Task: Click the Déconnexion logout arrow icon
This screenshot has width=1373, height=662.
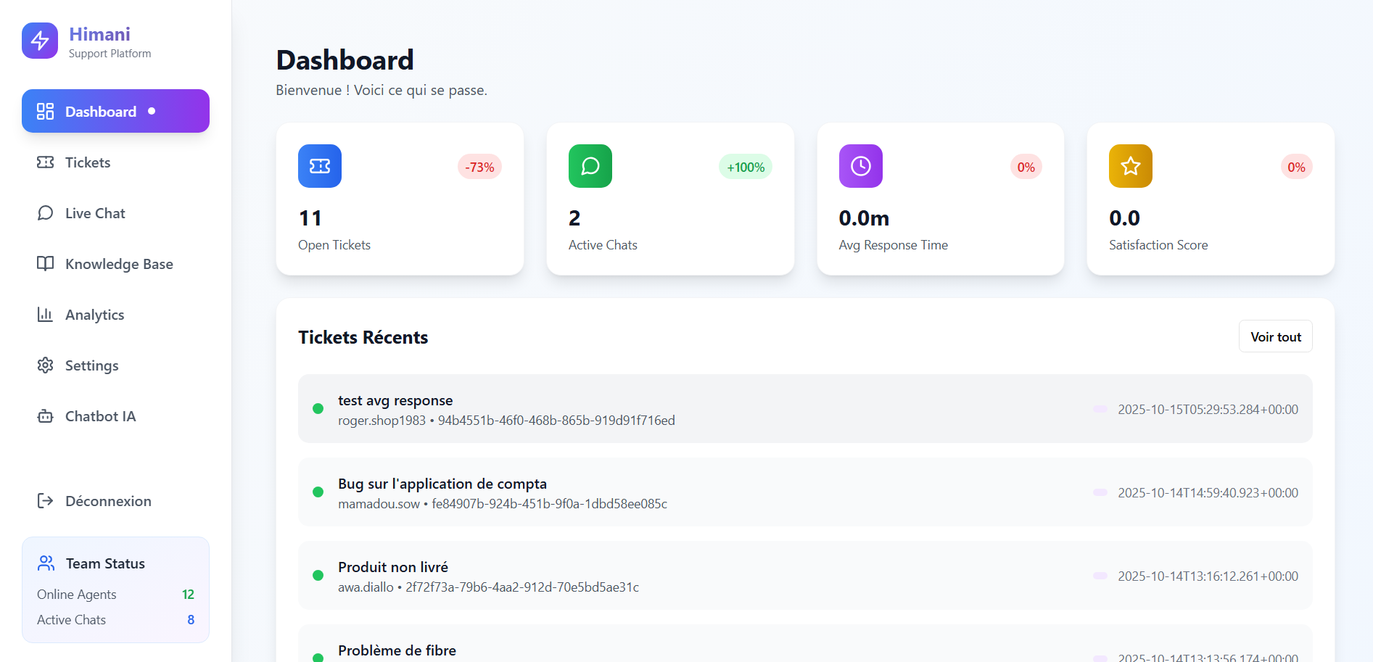Action: click(x=46, y=501)
